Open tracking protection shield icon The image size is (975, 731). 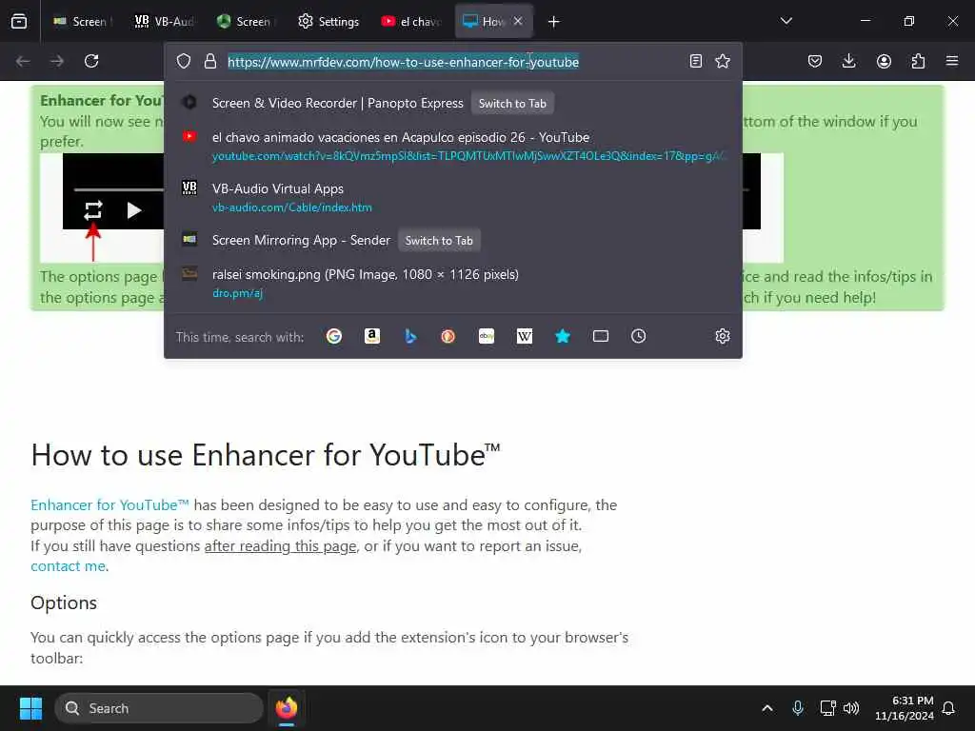pyautogui.click(x=184, y=61)
